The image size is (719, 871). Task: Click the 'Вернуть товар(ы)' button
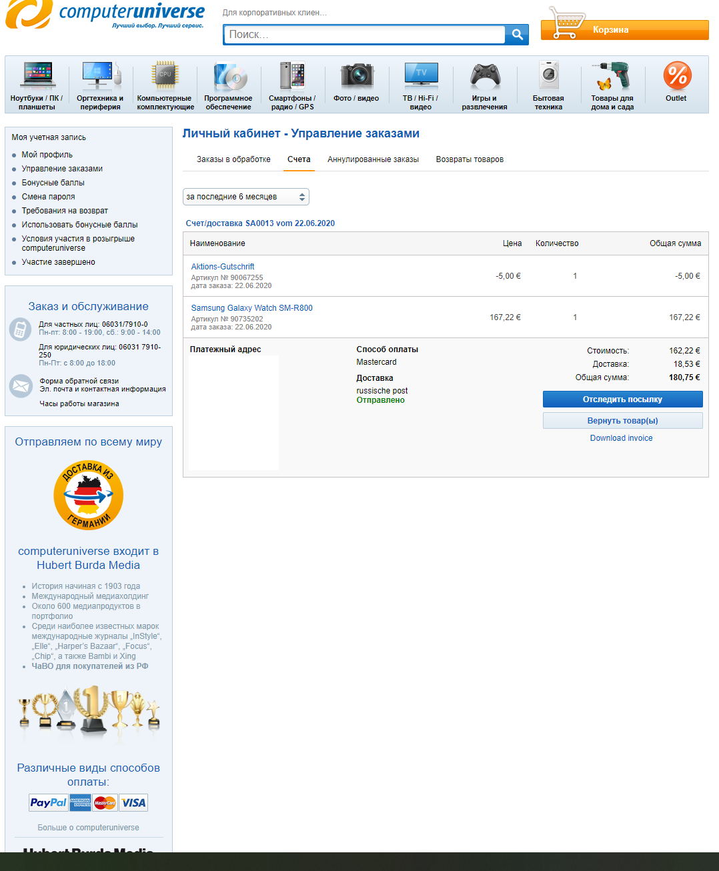(622, 421)
